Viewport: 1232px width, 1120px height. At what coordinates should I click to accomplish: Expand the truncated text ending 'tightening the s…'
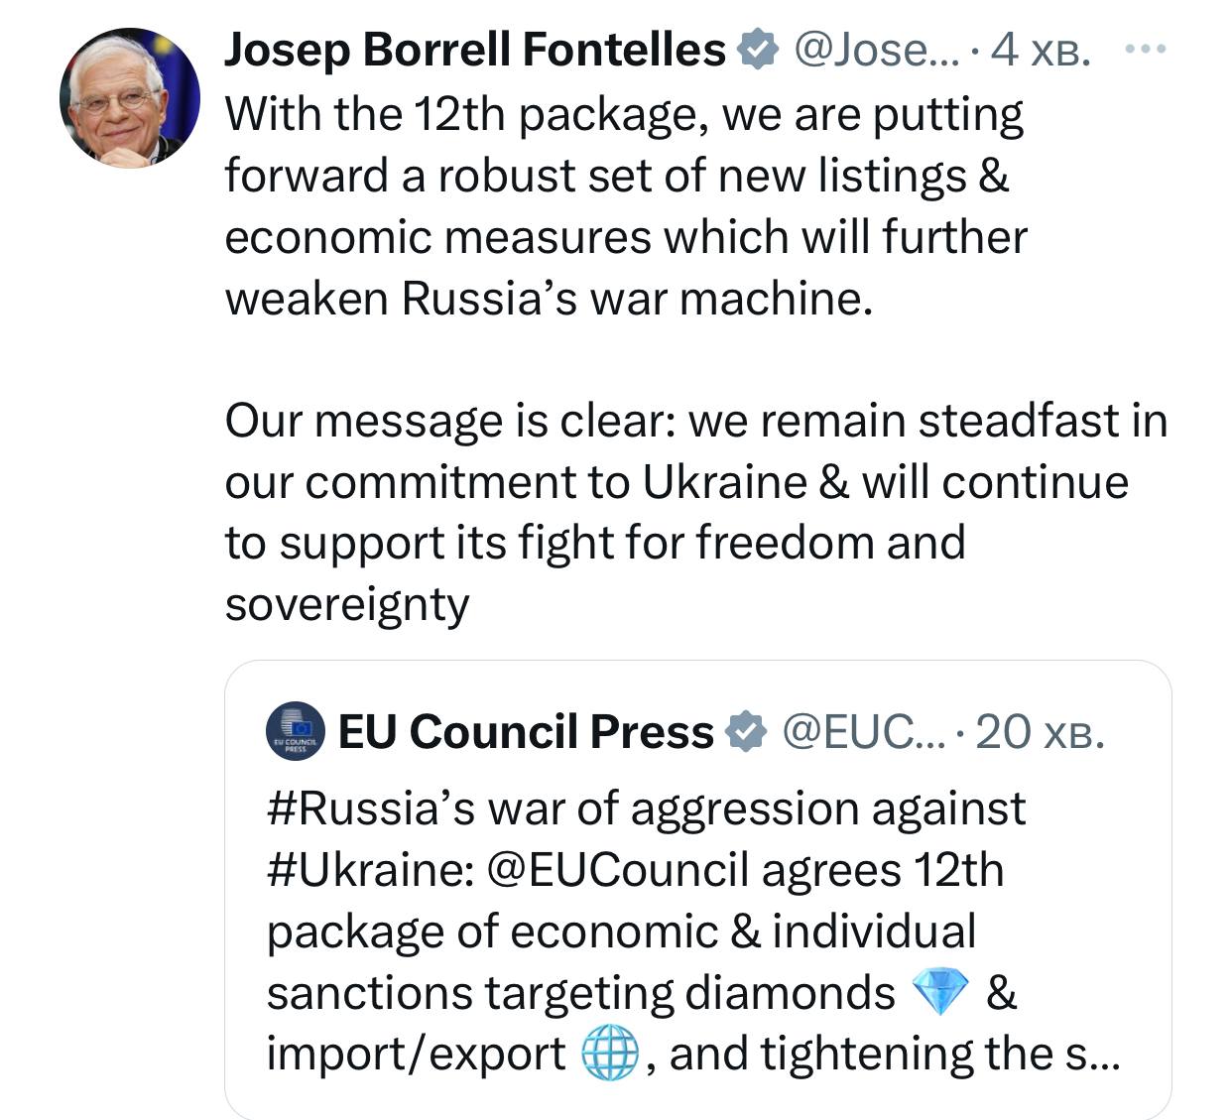click(1089, 1055)
